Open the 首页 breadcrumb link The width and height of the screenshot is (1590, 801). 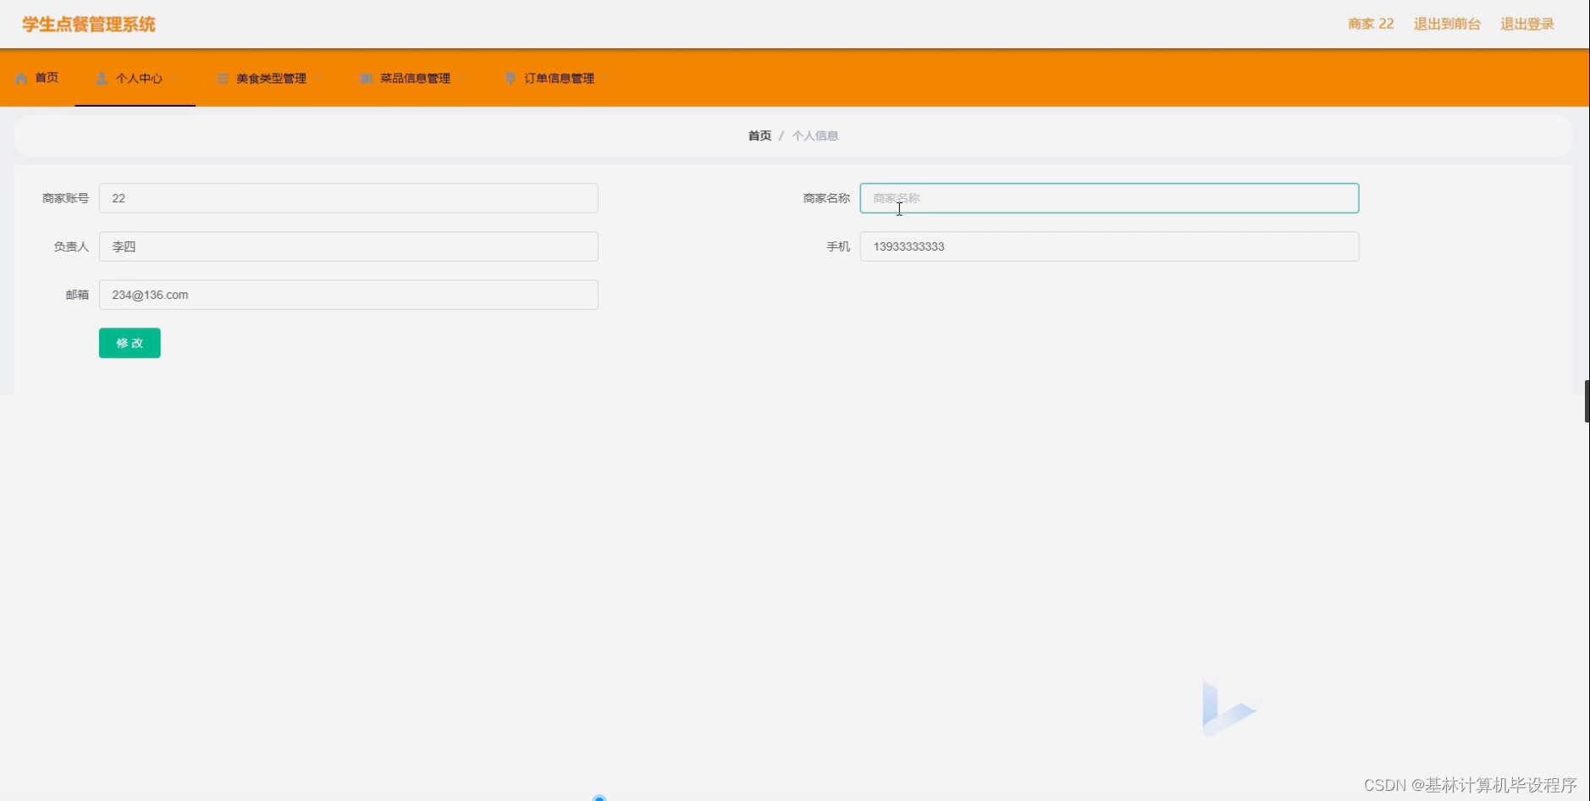pyautogui.click(x=759, y=135)
